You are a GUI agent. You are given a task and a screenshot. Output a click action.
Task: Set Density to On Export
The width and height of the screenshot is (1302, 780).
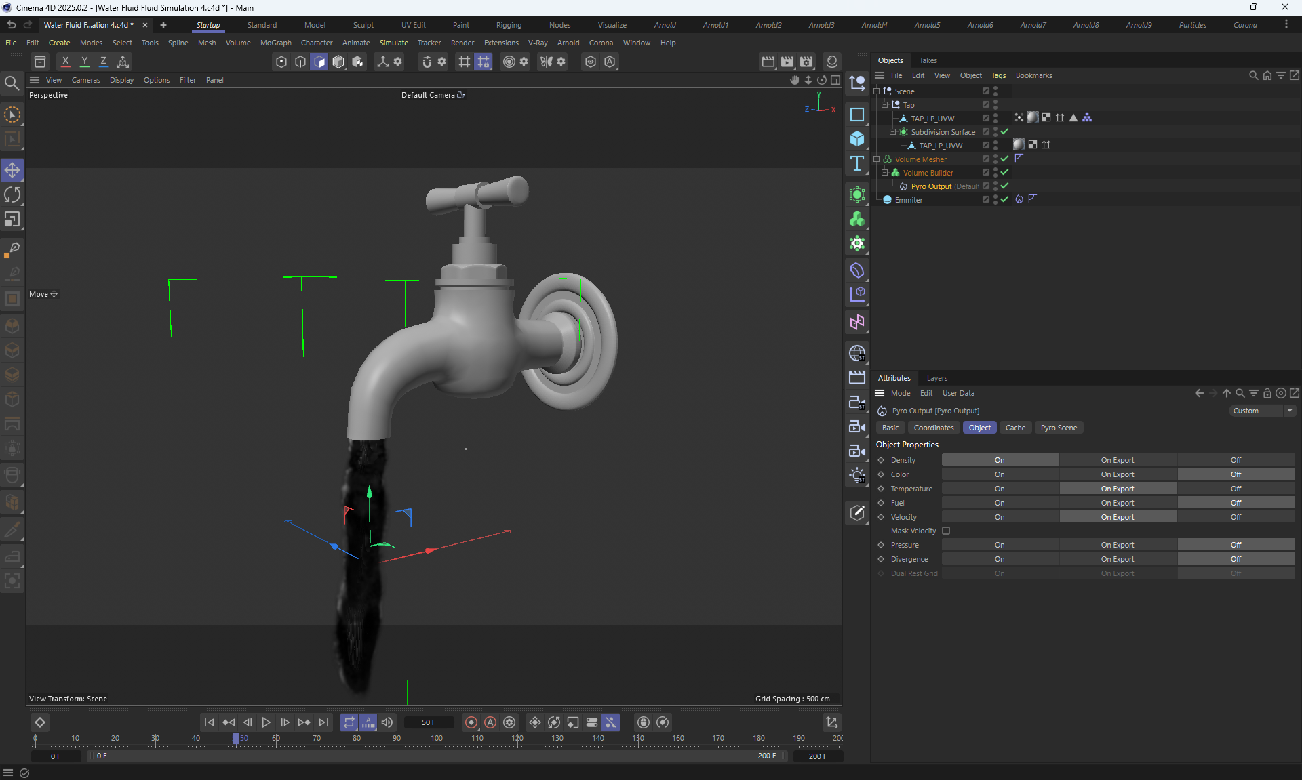point(1117,460)
